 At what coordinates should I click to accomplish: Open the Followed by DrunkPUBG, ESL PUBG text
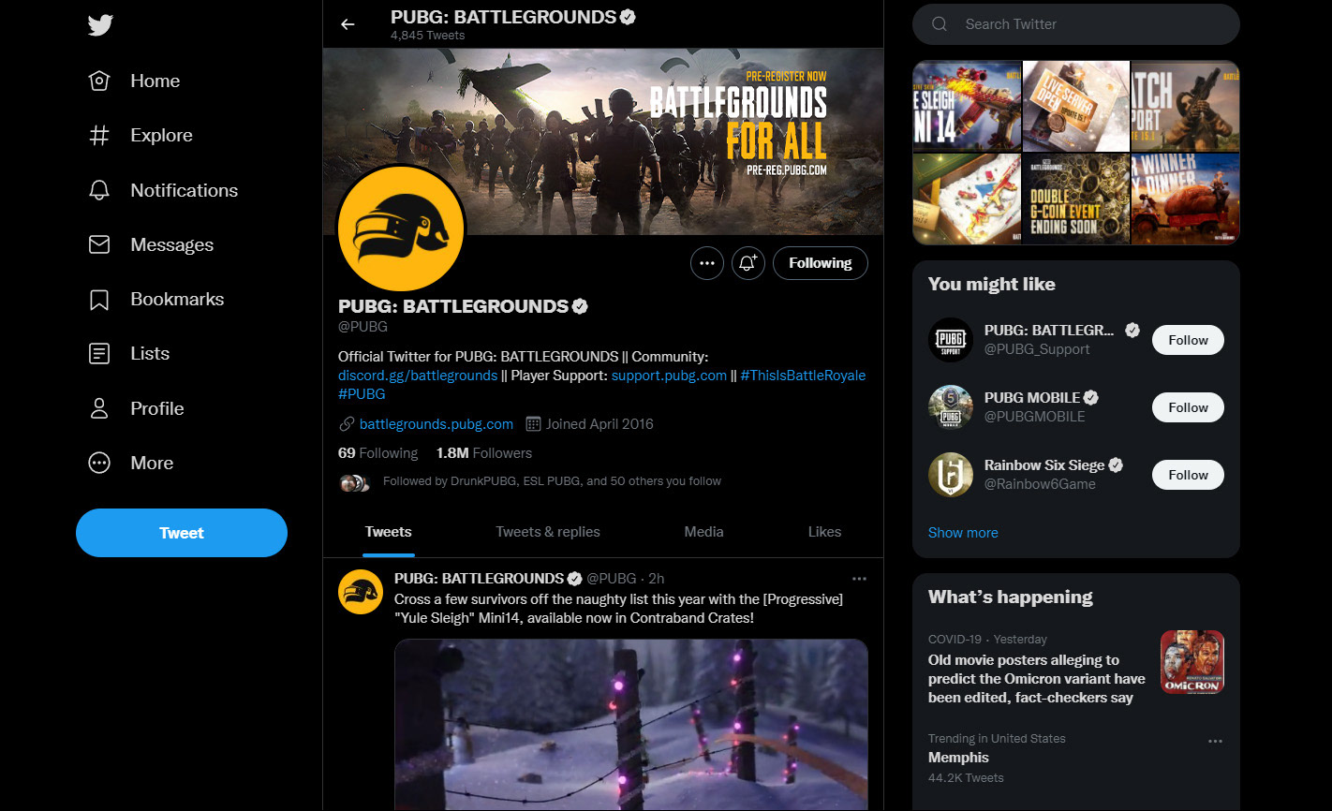tap(552, 481)
